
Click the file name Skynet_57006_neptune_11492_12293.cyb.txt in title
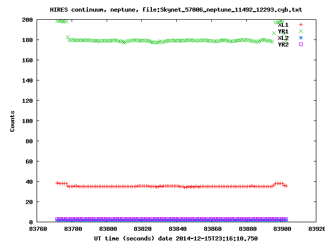click(231, 10)
